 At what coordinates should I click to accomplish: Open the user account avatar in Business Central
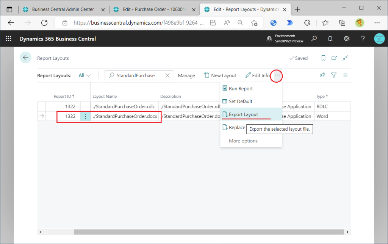pyautogui.click(x=379, y=39)
